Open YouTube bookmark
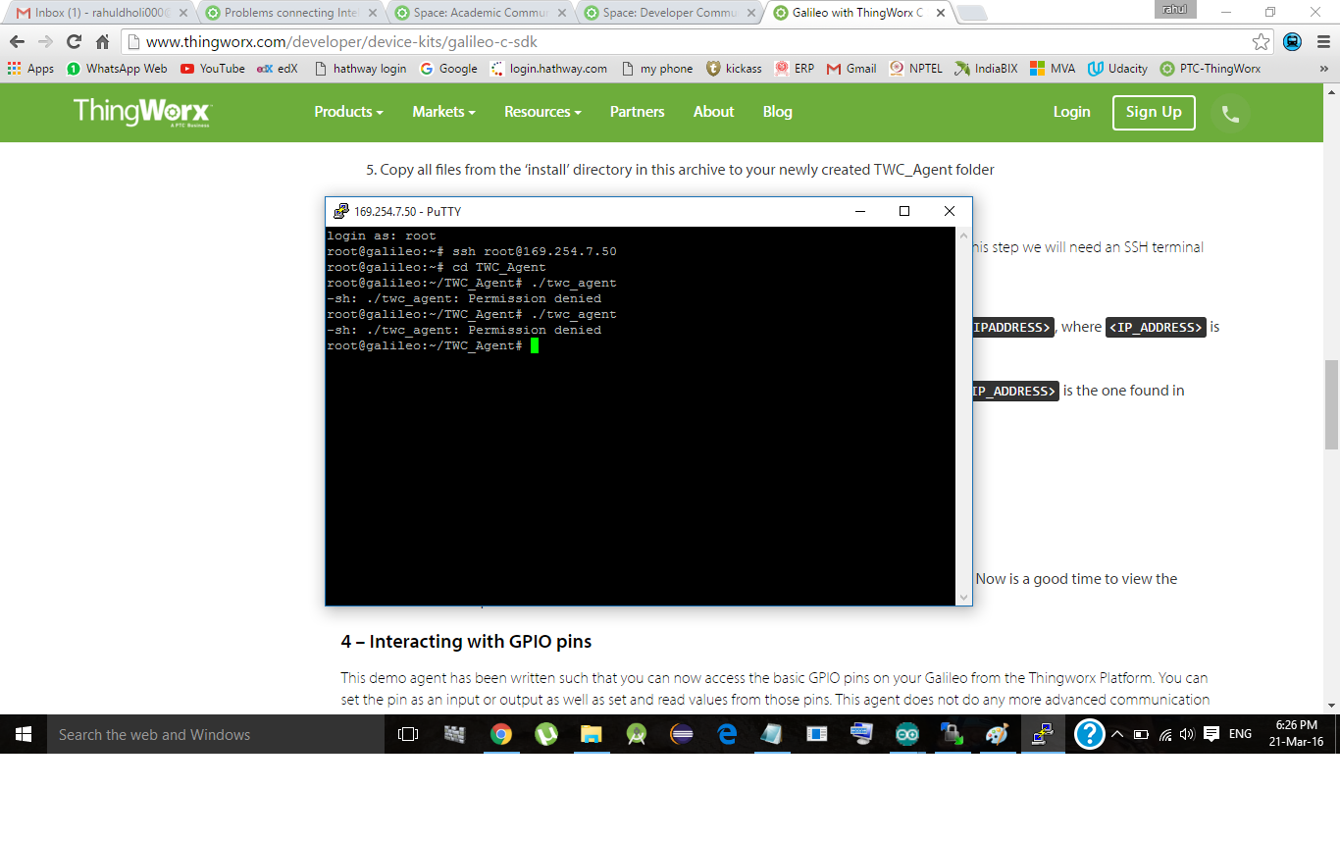 point(212,69)
